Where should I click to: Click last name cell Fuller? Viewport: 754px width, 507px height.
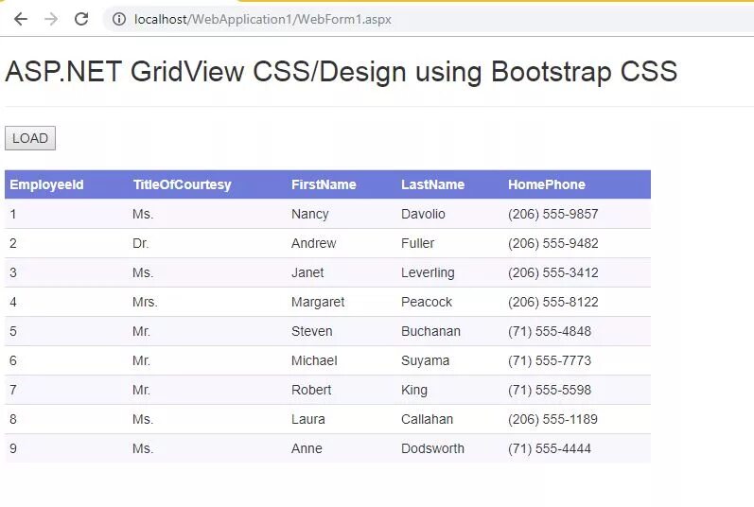click(417, 243)
